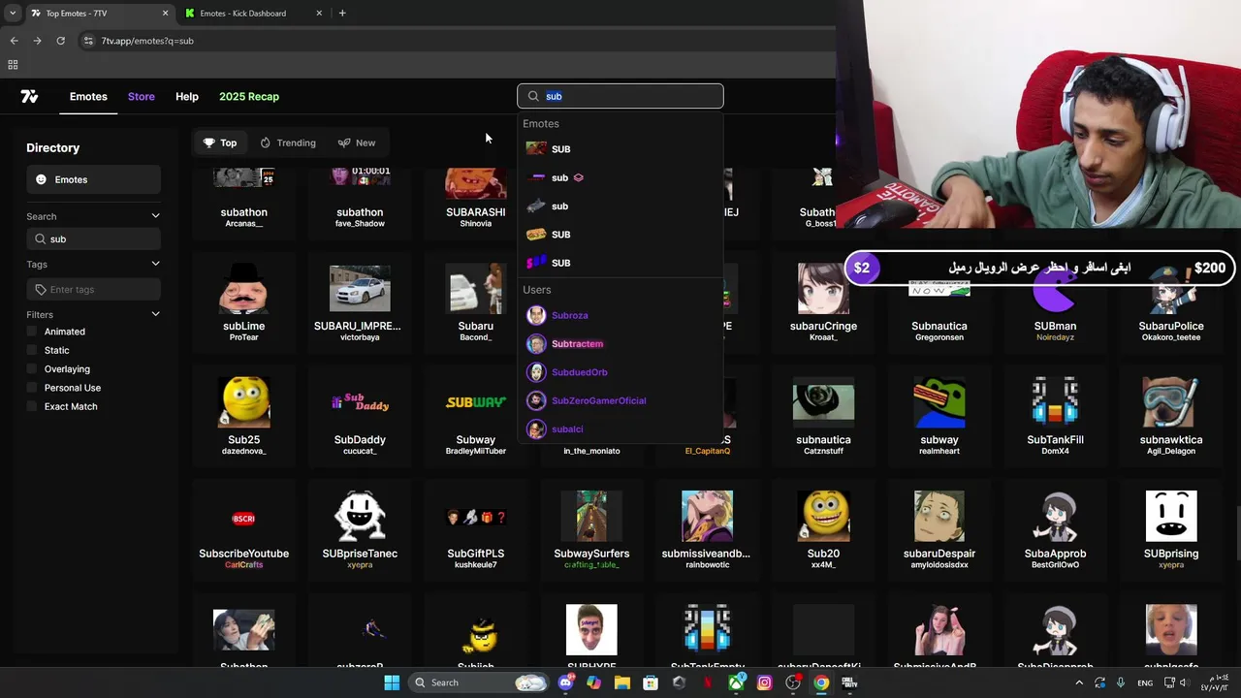
Task: Reload the page with browser refresh
Action: click(60, 41)
